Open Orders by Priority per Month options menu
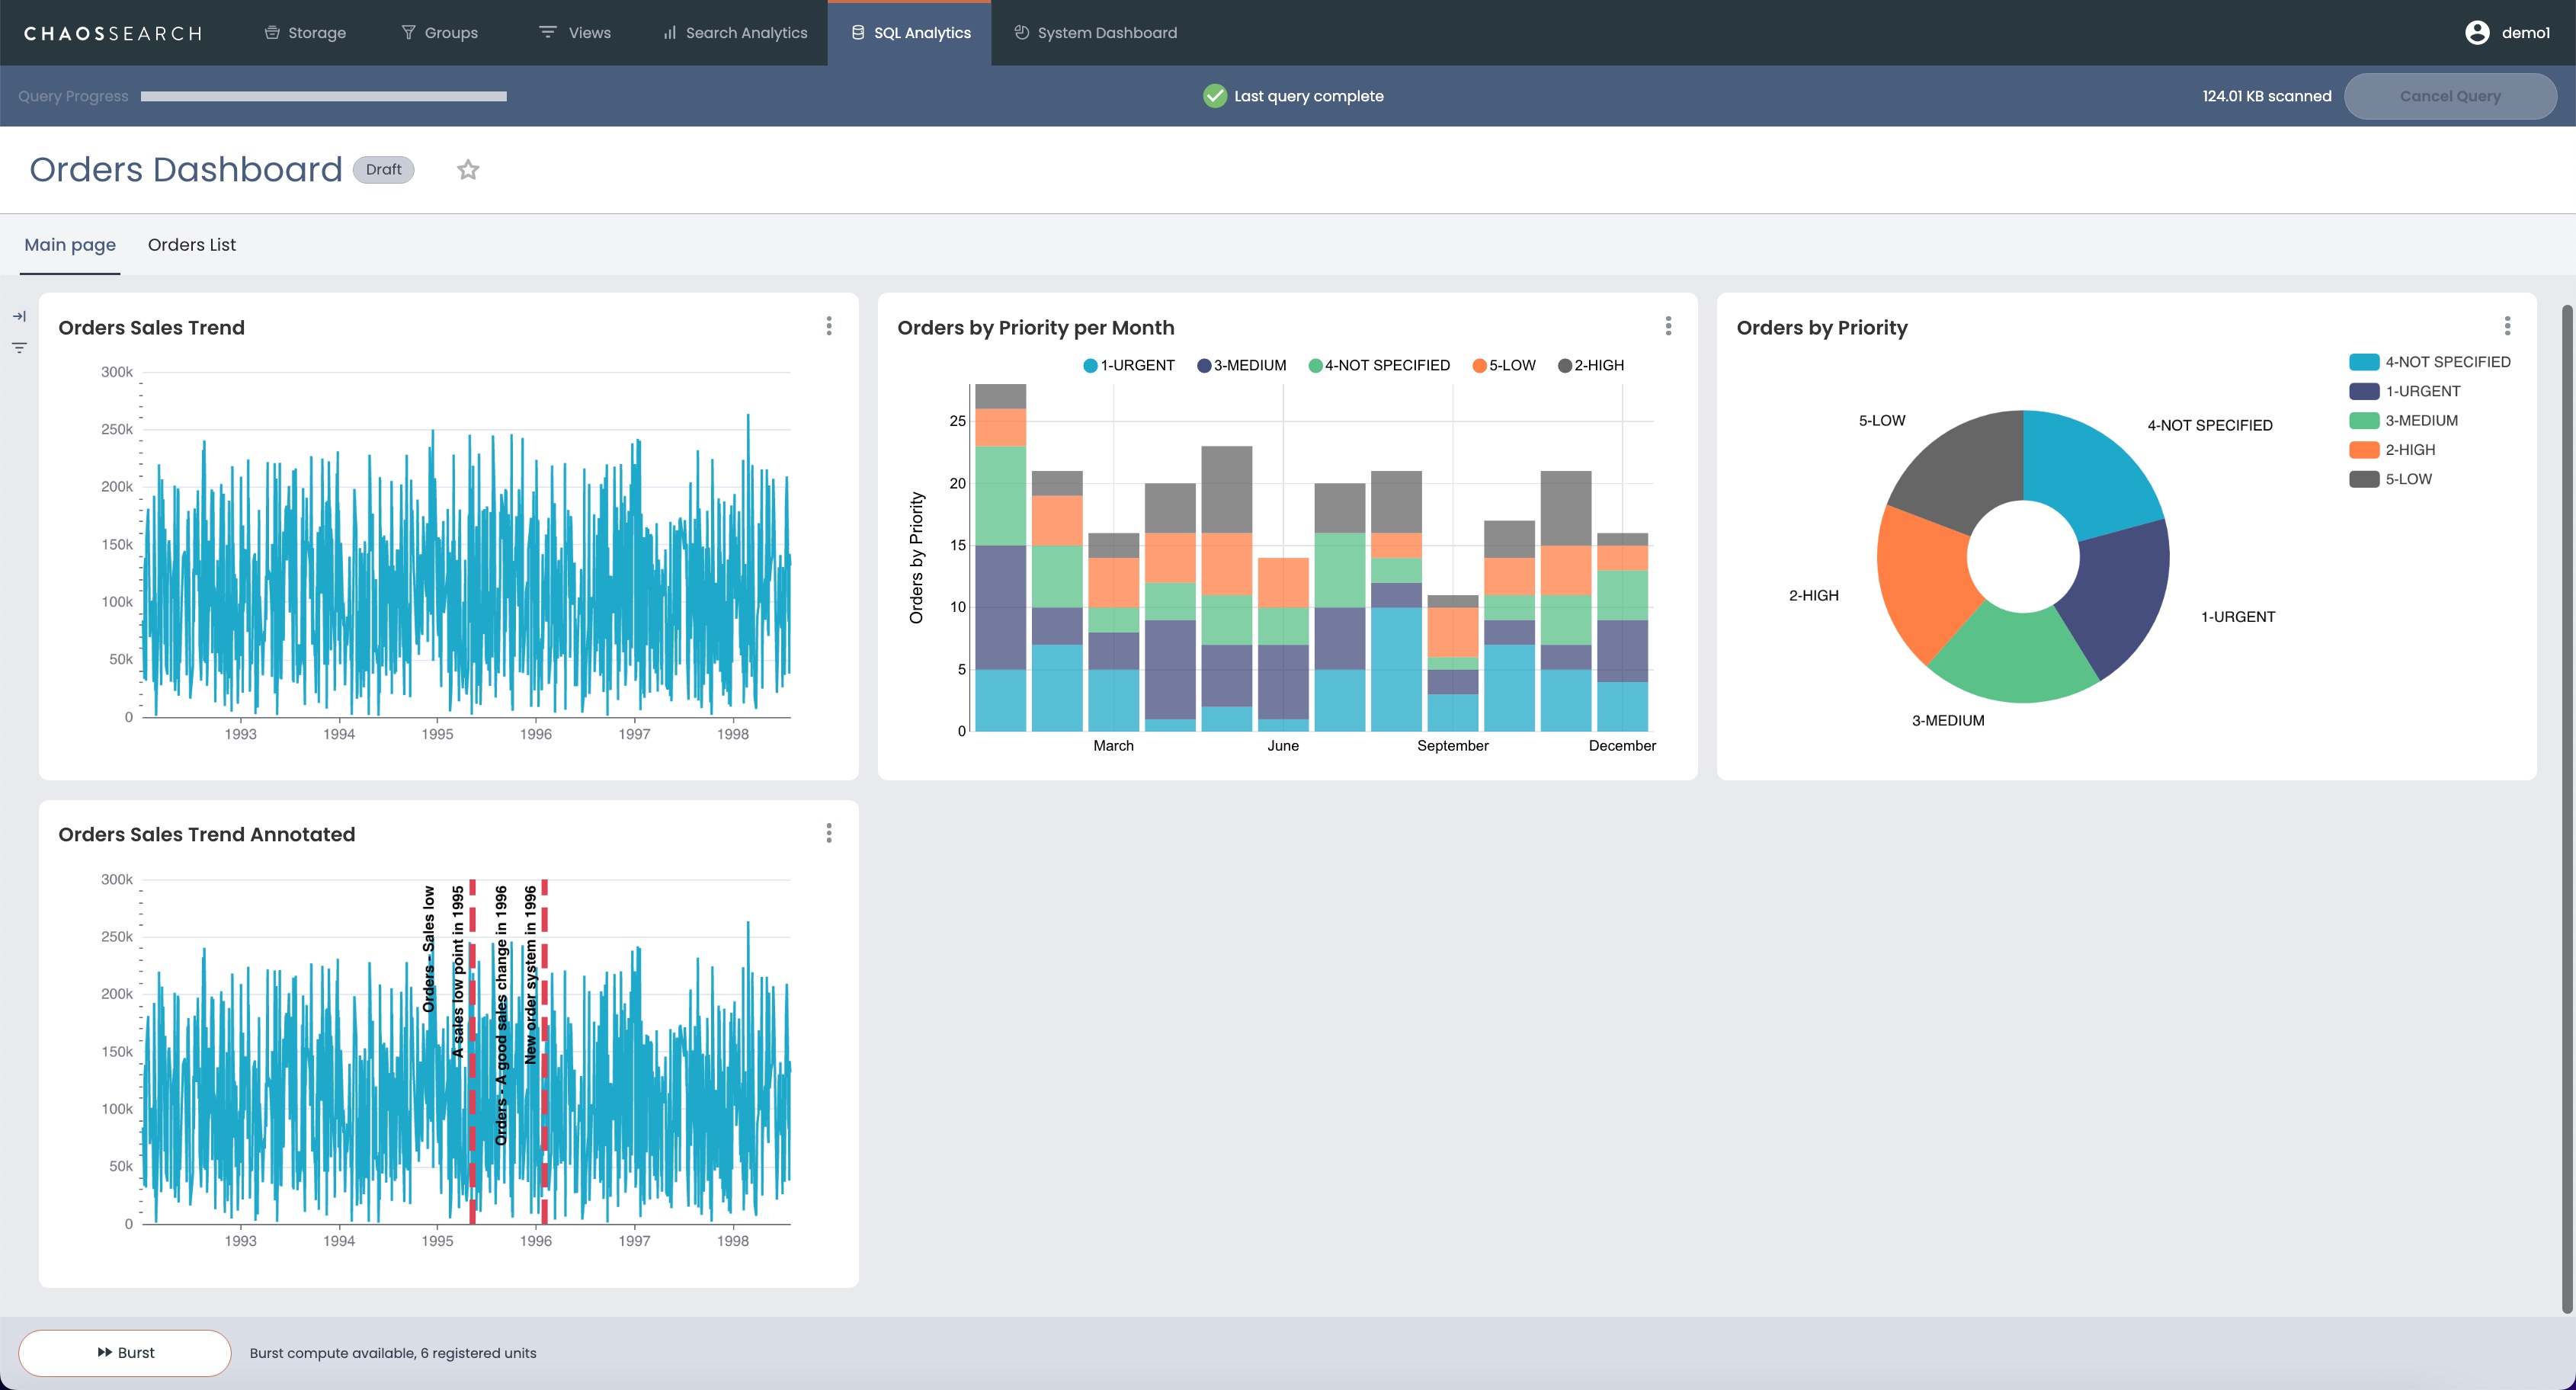2576x1390 pixels. pyautogui.click(x=1668, y=326)
